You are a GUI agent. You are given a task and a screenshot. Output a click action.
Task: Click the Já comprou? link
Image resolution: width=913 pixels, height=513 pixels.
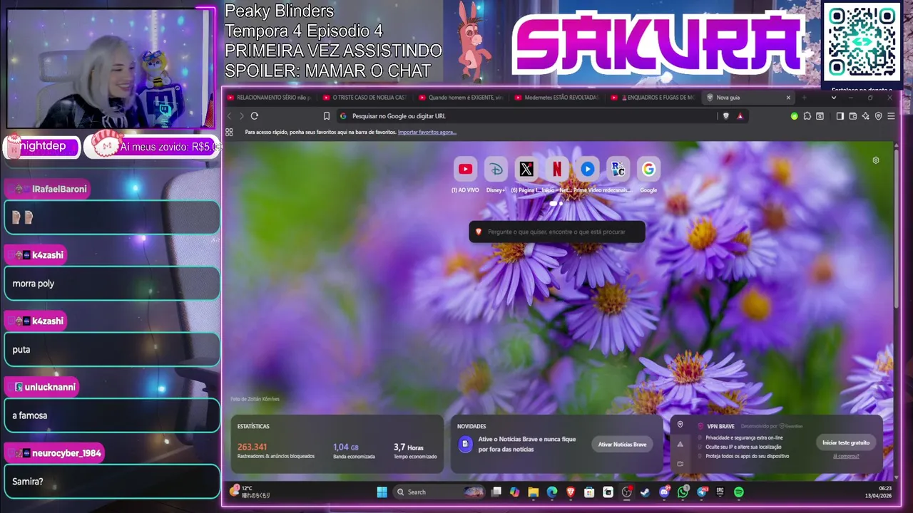[846, 456]
